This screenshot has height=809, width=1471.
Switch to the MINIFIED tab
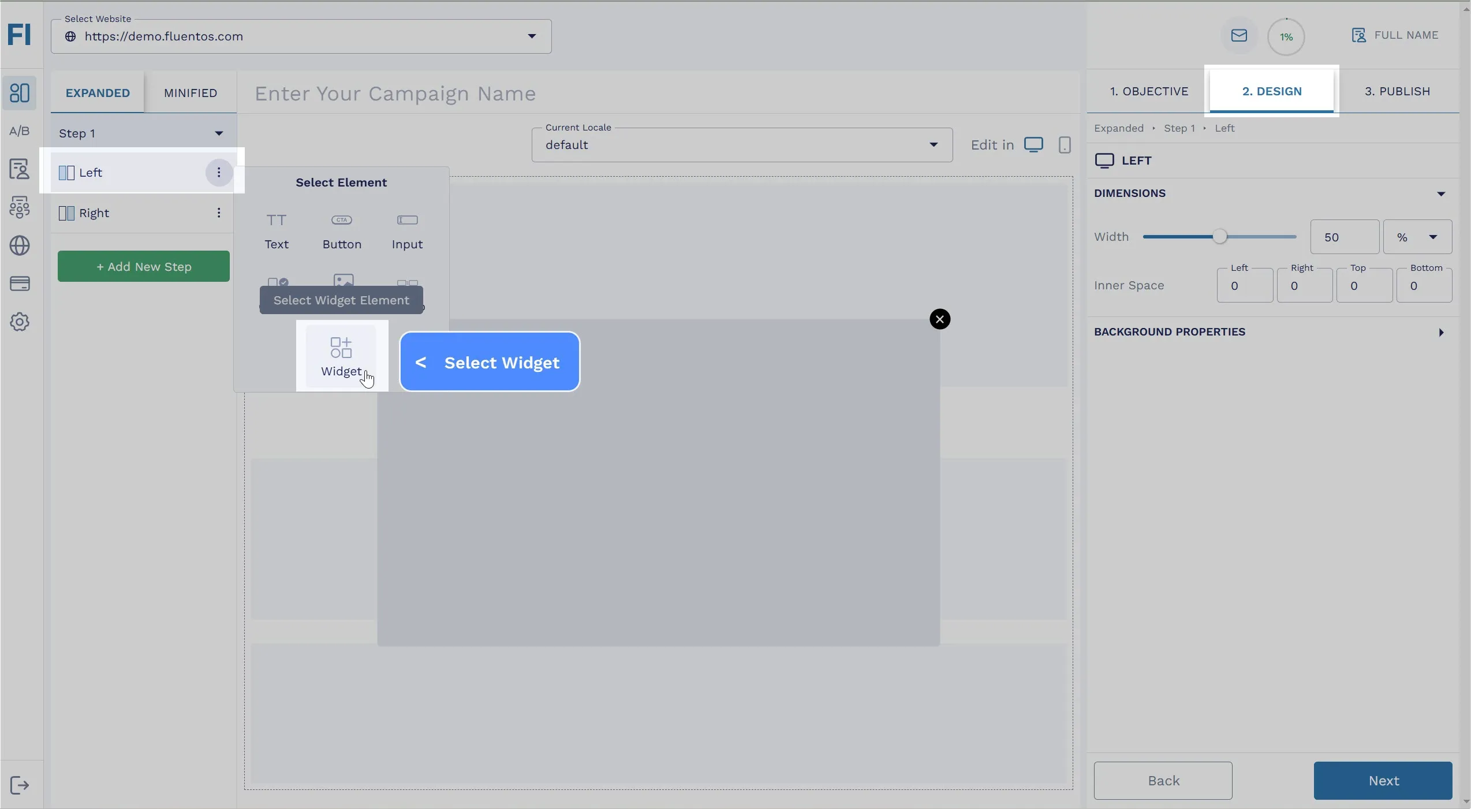point(191,93)
